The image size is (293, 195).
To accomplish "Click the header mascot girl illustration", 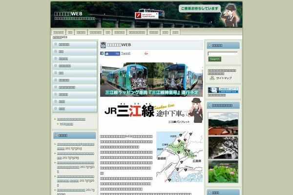I will point(230,16).
